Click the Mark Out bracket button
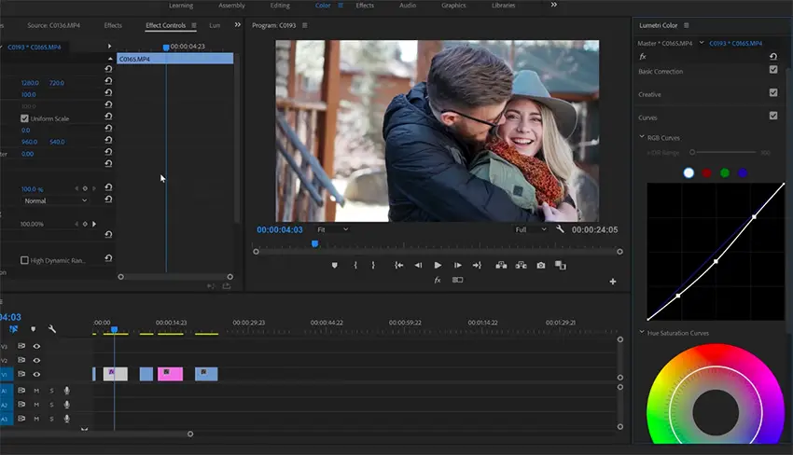This screenshot has width=793, height=455. (373, 266)
